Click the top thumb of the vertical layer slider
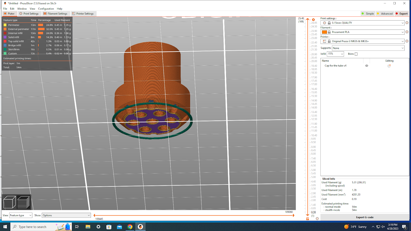The image size is (411, 231). (x=307, y=19)
